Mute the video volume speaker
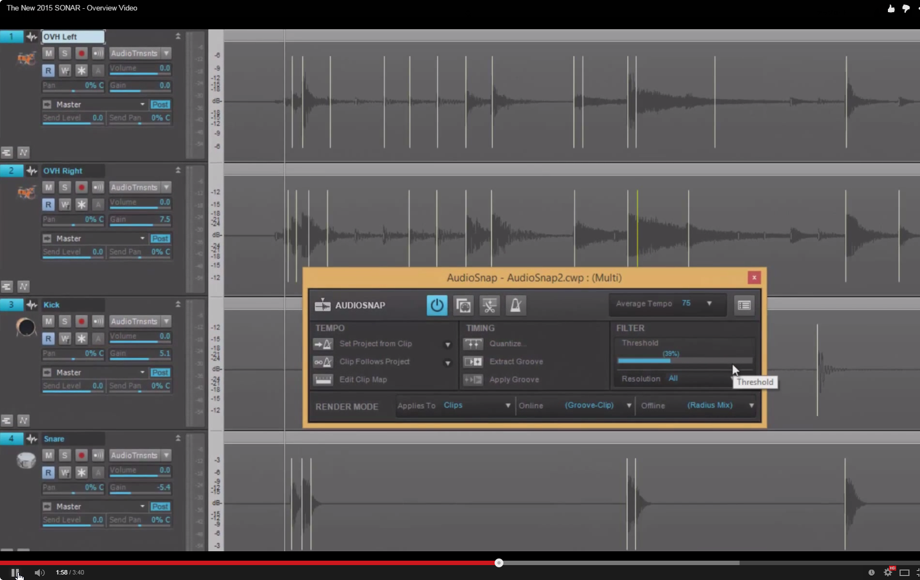The width and height of the screenshot is (920, 580). pos(39,572)
